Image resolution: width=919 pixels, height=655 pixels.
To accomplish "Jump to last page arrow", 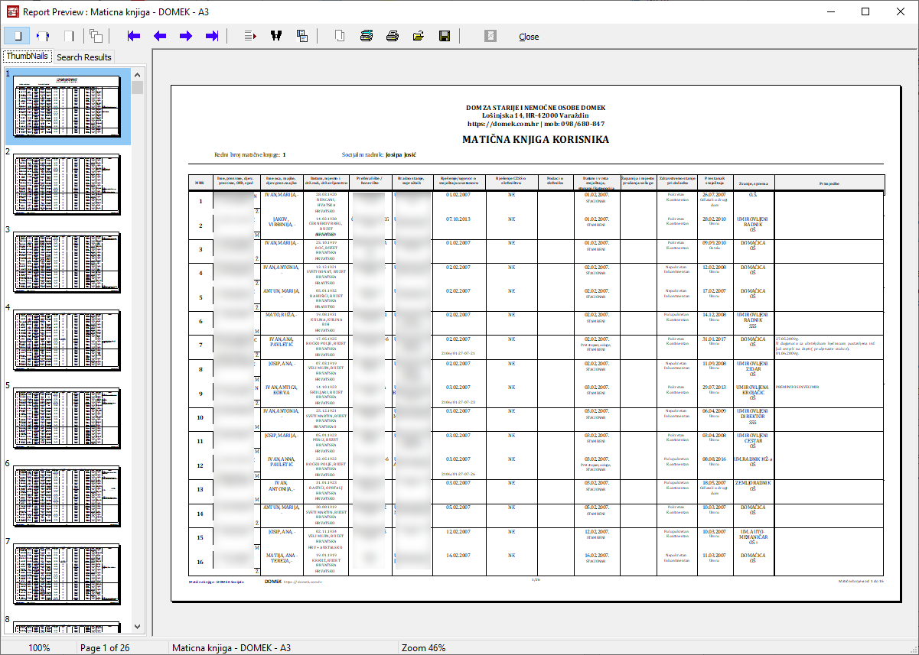I will tap(212, 36).
